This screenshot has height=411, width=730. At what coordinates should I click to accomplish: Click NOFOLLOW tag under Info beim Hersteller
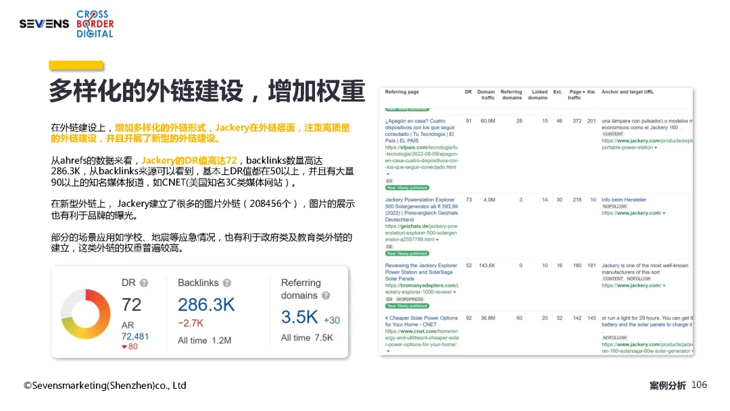point(614,207)
